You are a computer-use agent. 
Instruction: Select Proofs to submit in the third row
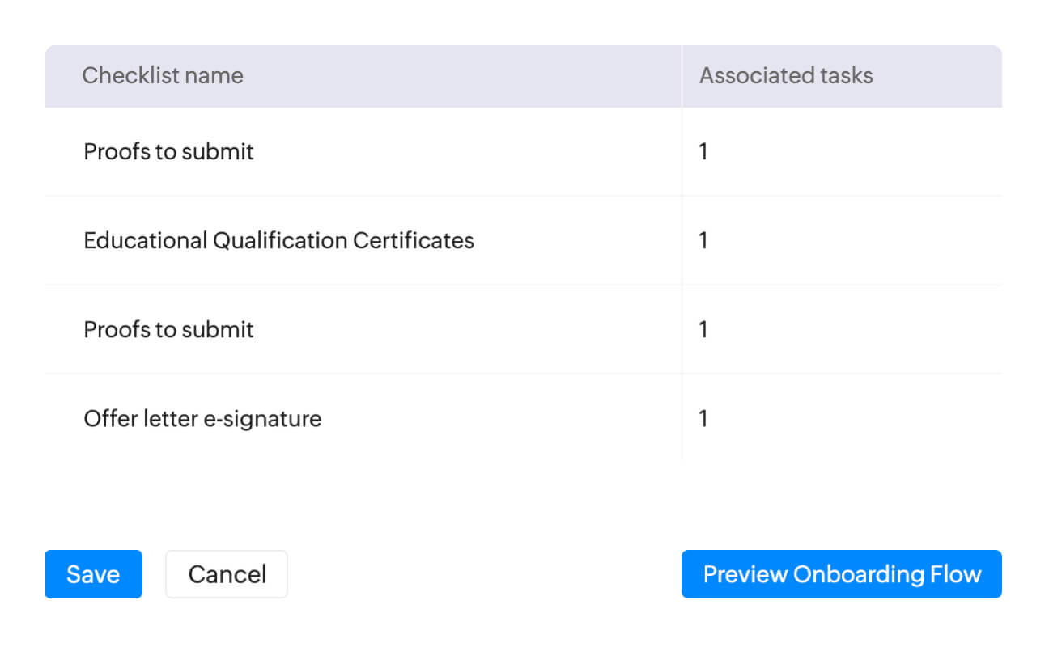(x=168, y=330)
